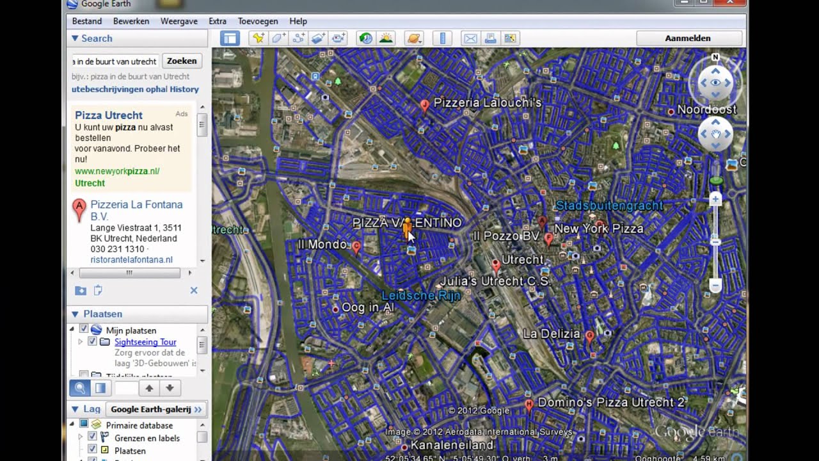Viewport: 819px width, 461px height.
Task: Click the Domino's Pizza Utrecht 2 pin
Action: 529,405
